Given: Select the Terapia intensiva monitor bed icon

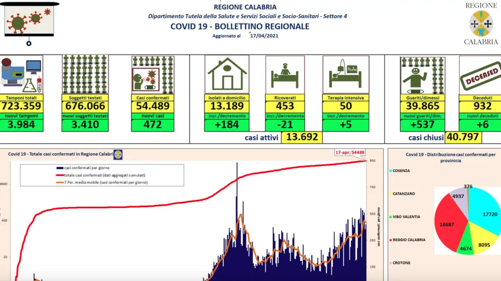Looking at the screenshot, I should [x=346, y=74].
